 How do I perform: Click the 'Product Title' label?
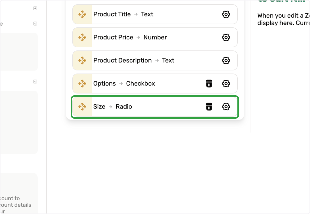112,14
